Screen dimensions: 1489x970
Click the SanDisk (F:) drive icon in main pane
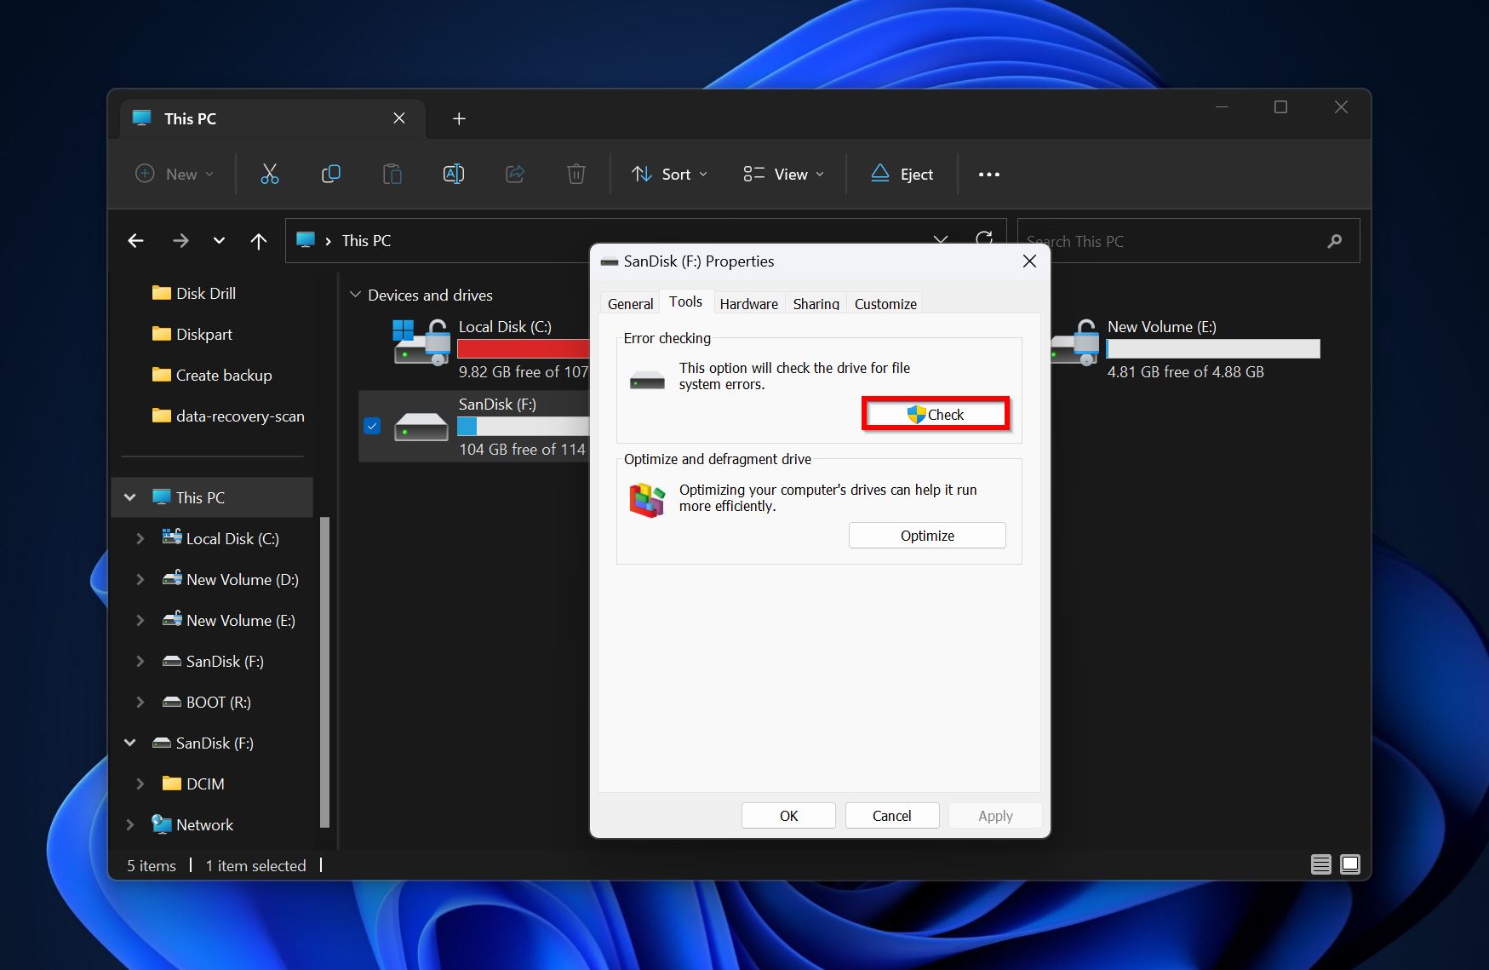(x=421, y=426)
